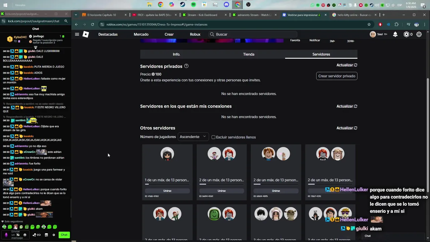Screen dimensions: 430x242
Task: Click the purple microphone icon in chat
Action: coord(6,235)
